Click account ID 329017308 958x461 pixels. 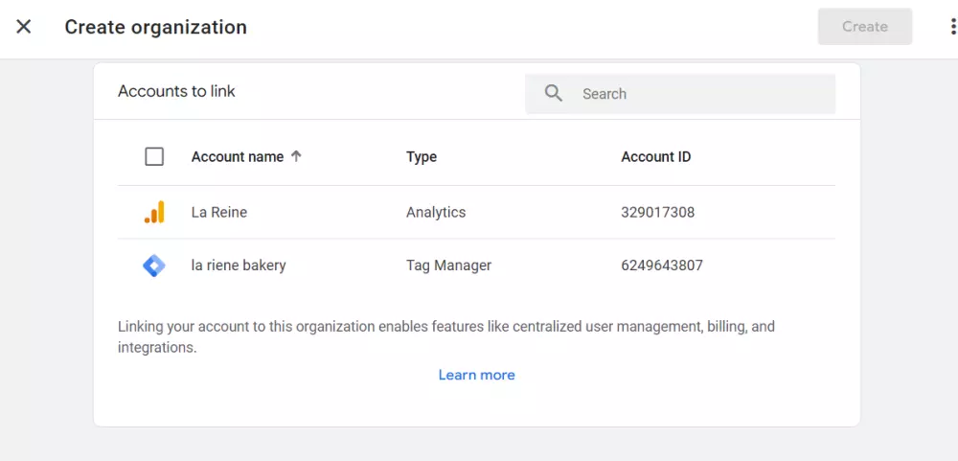[x=658, y=213]
